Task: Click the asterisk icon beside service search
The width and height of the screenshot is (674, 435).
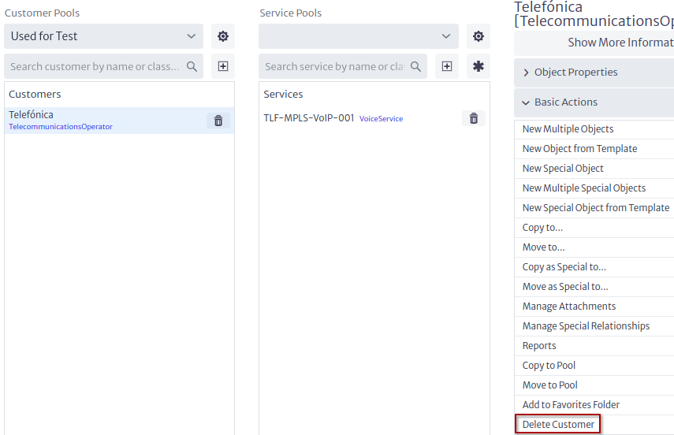Action: pyautogui.click(x=478, y=66)
